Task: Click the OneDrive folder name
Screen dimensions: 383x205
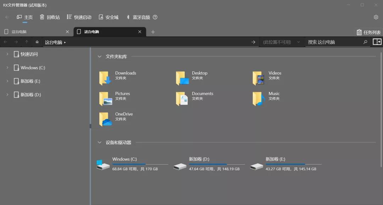Action: 124,114
